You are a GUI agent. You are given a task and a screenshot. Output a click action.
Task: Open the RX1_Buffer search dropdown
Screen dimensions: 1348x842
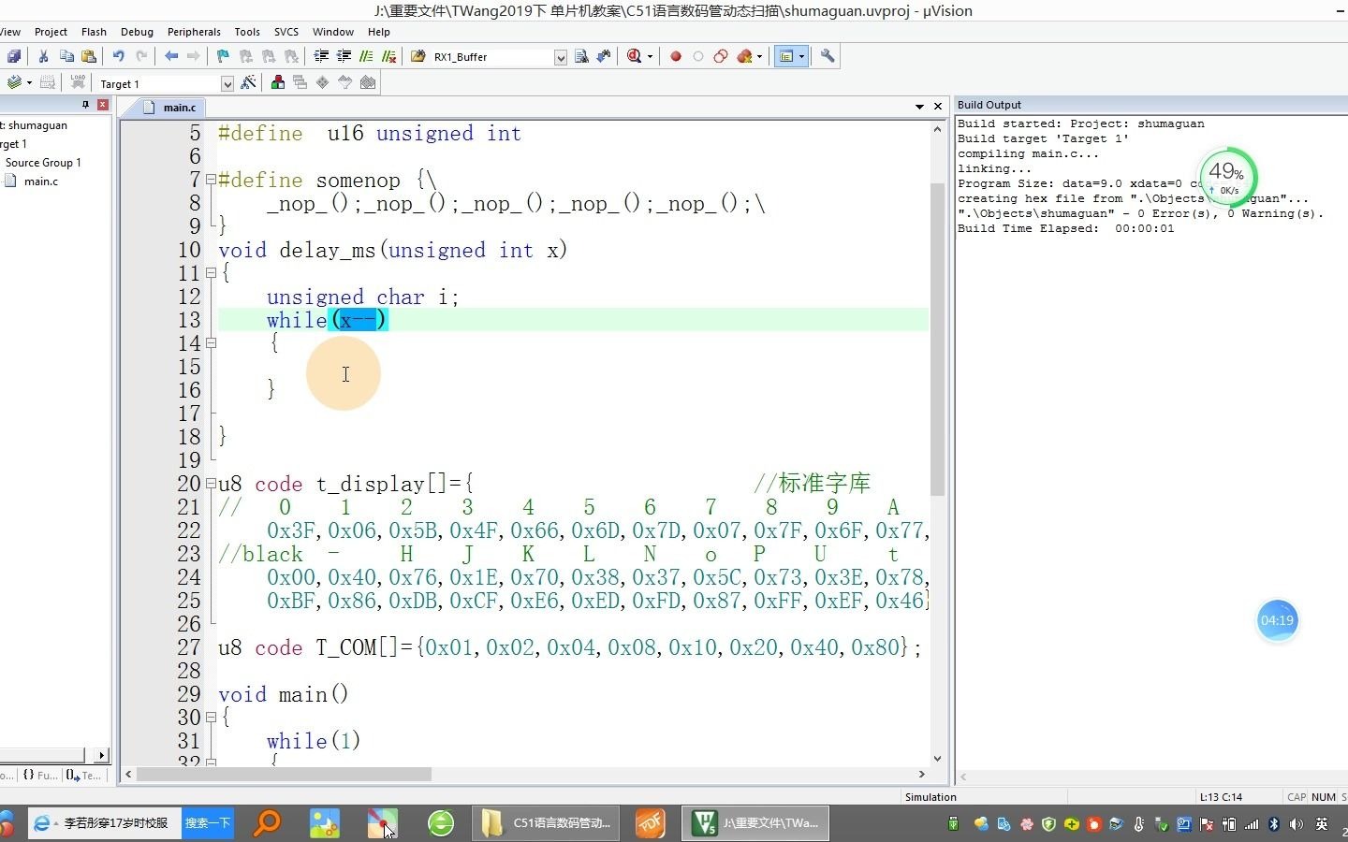click(560, 57)
